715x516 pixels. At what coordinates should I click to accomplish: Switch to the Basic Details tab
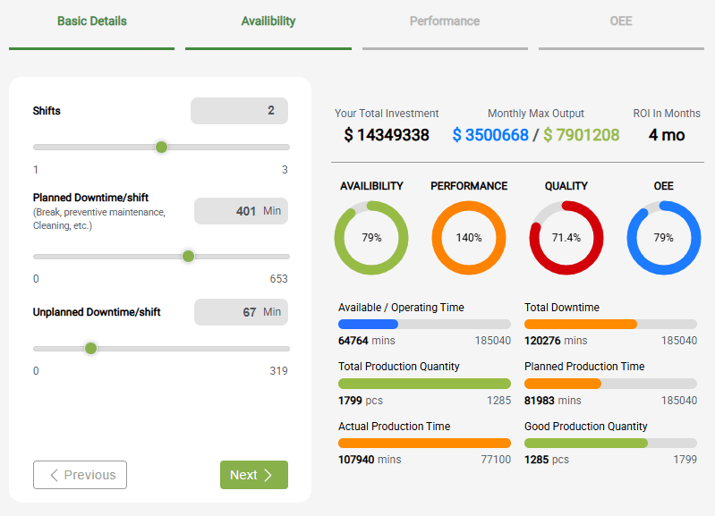tap(91, 21)
